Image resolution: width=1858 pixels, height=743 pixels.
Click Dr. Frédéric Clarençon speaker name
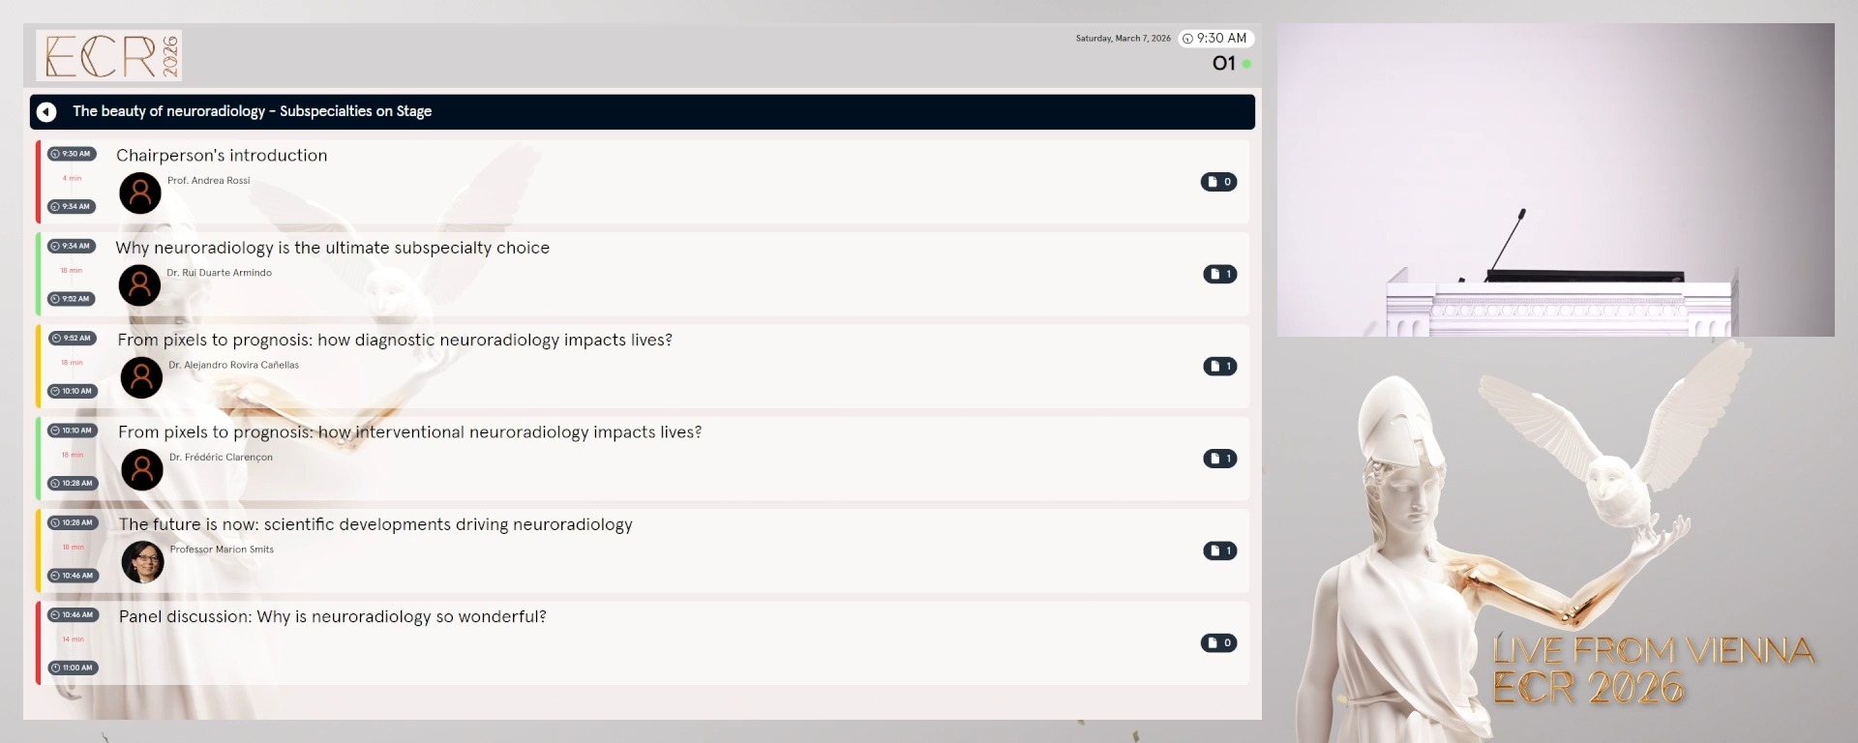(221, 458)
